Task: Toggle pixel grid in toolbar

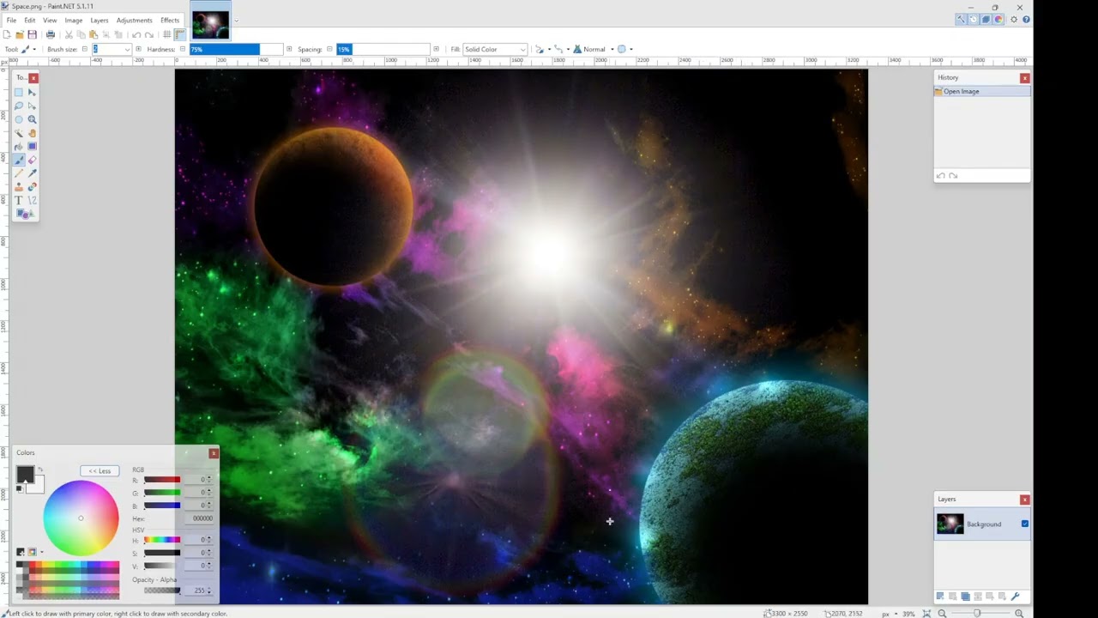Action: pyautogui.click(x=166, y=34)
